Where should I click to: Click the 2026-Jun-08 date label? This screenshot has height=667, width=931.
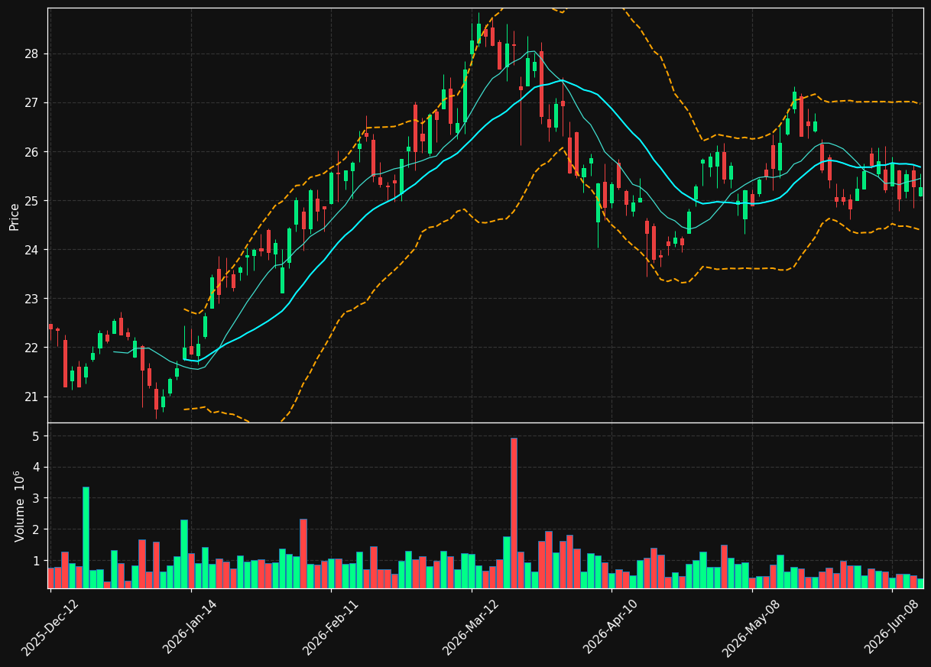[x=892, y=627]
